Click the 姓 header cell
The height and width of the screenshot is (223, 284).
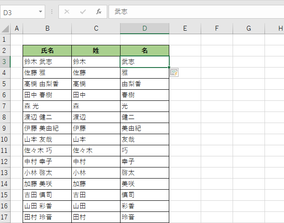click(x=96, y=51)
